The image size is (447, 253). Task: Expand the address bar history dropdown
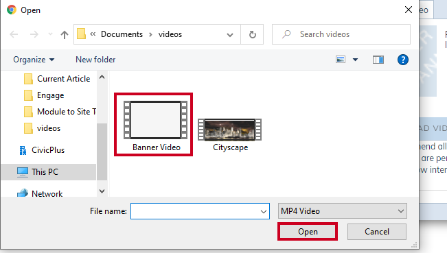[230, 35]
